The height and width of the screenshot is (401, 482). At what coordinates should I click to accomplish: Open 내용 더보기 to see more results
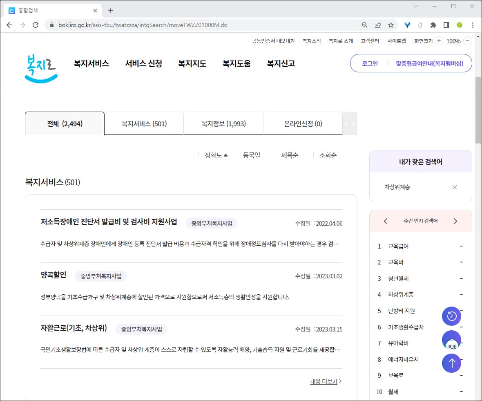coord(324,381)
